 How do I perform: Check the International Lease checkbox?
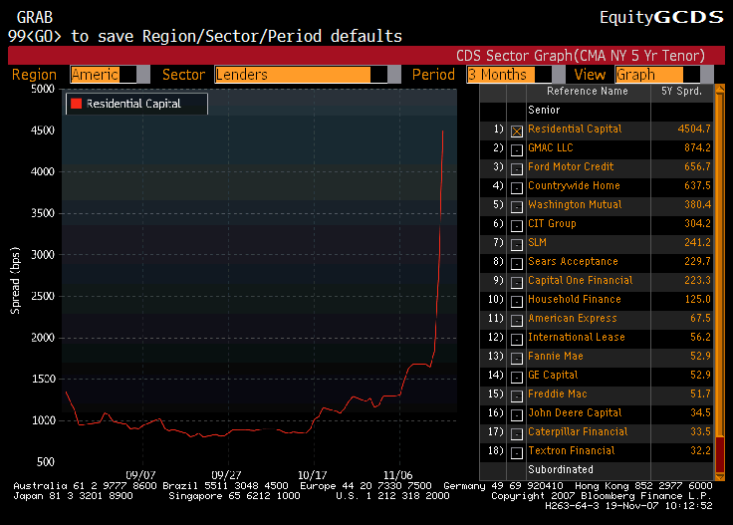point(517,340)
